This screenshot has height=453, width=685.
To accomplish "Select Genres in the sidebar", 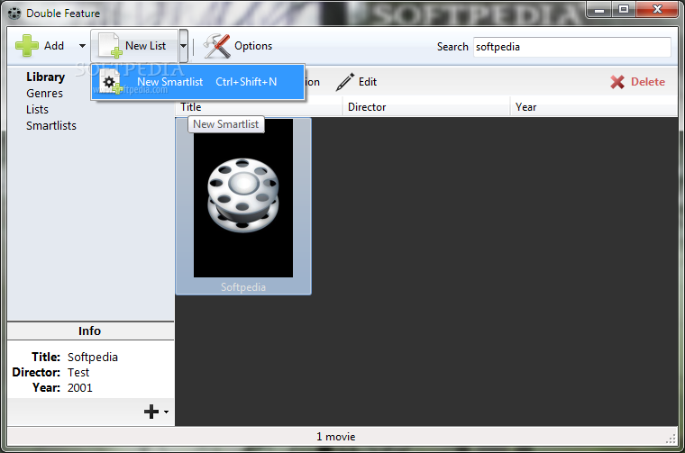I will [x=44, y=94].
